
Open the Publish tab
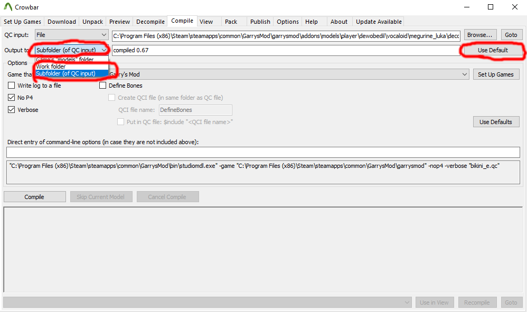point(260,22)
